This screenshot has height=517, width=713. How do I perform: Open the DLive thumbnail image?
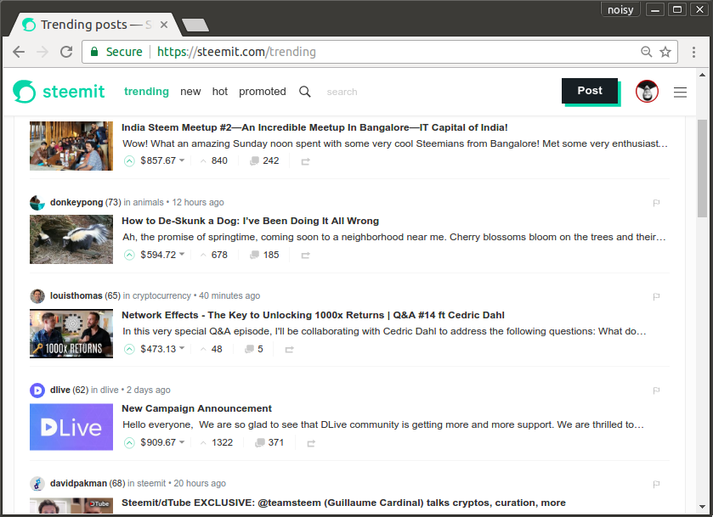(x=71, y=427)
